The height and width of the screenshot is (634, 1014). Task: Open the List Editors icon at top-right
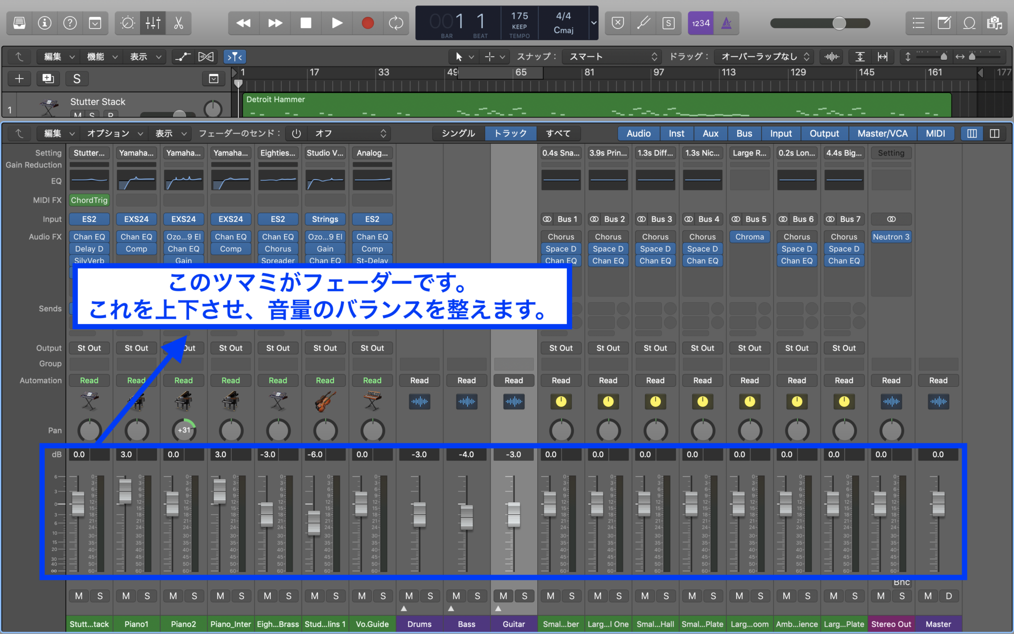click(918, 23)
